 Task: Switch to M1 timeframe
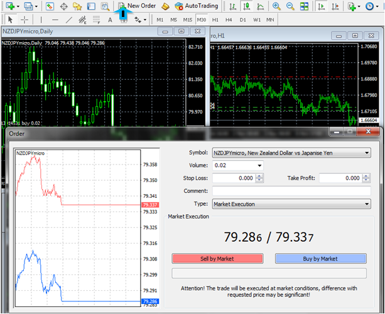(x=160, y=19)
